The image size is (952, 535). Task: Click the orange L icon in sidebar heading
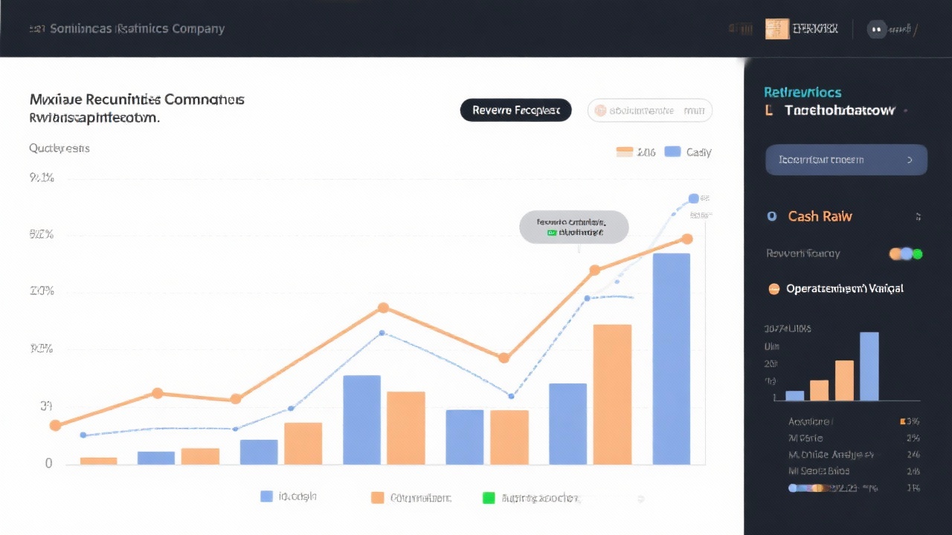769,111
